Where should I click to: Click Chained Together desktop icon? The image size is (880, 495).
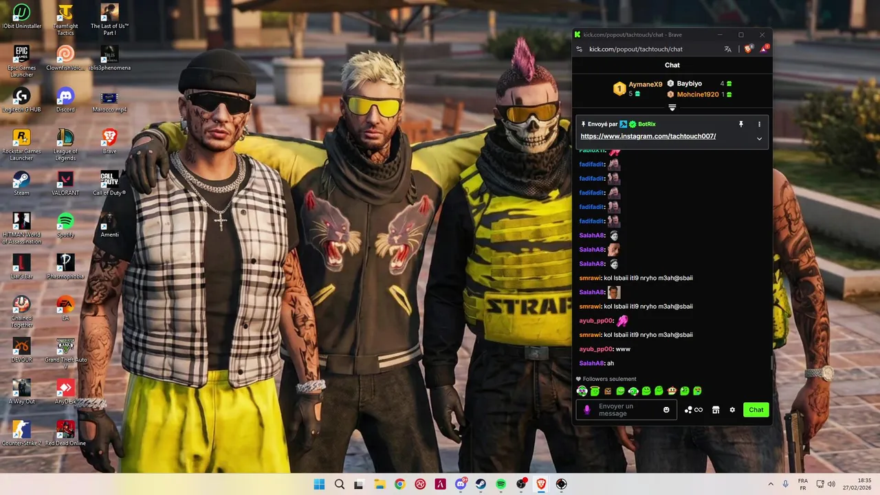(21, 311)
